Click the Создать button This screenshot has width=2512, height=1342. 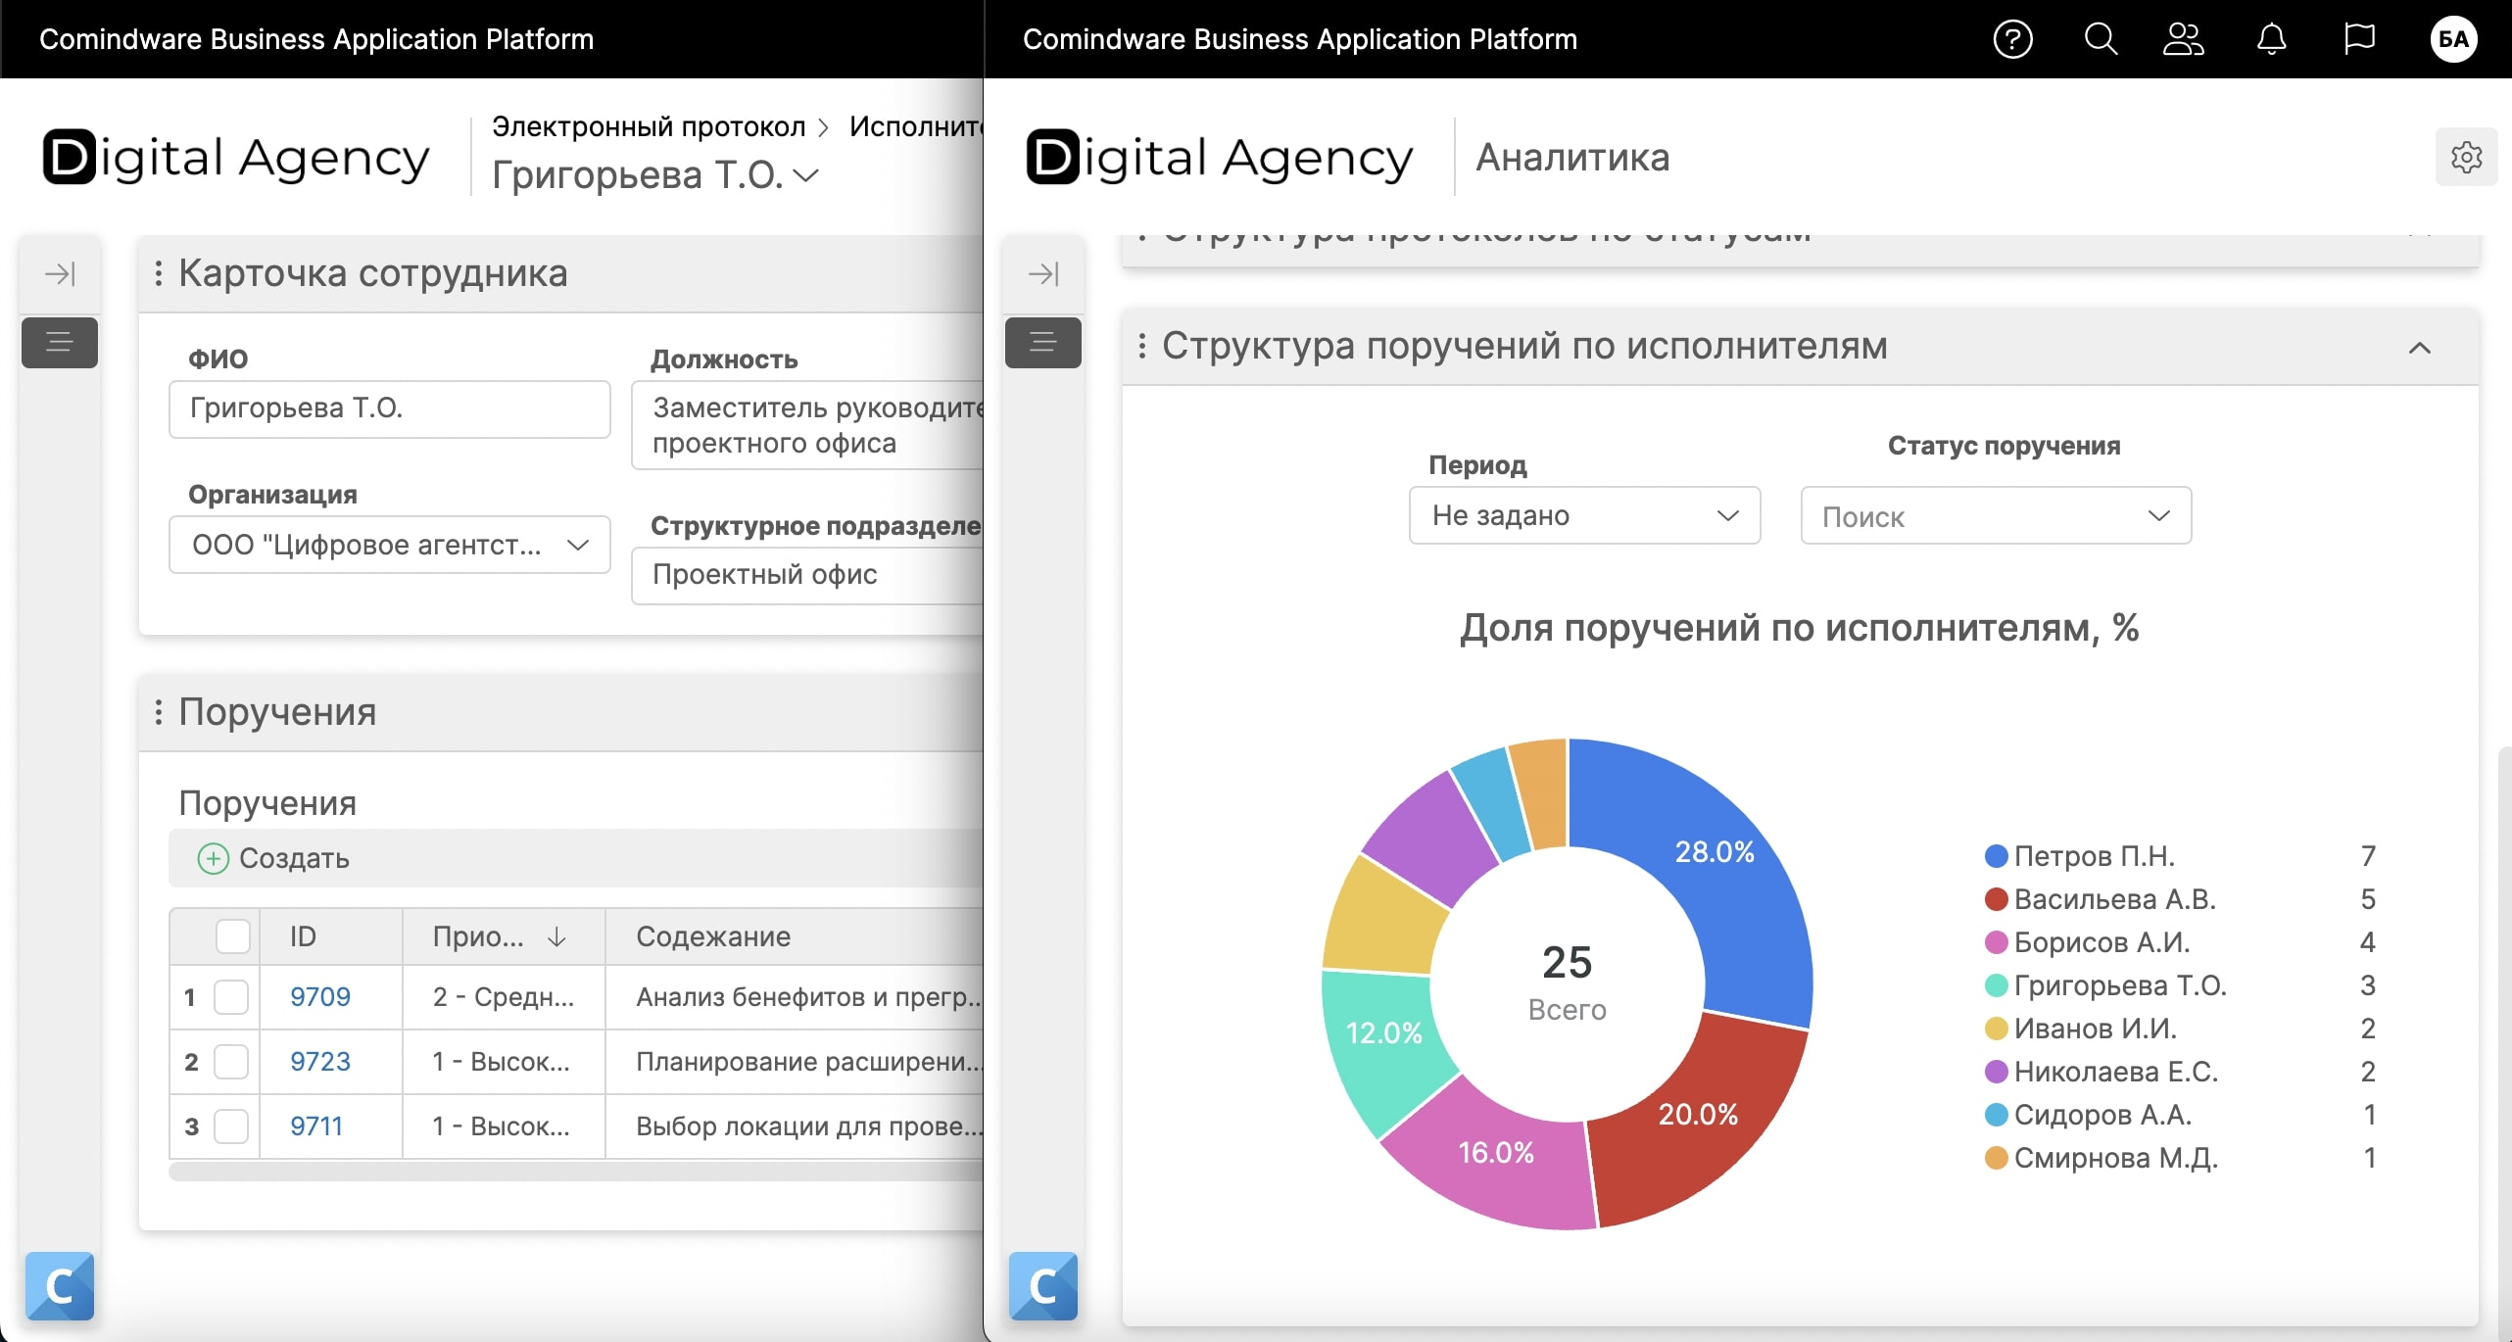pos(274,858)
